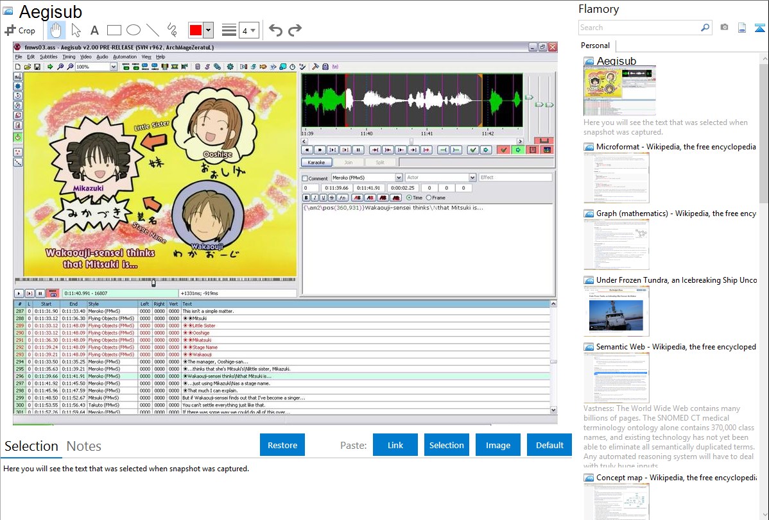Screen dimensions: 769x520
Task: Pick the ellipse shape tool
Action: 134,30
